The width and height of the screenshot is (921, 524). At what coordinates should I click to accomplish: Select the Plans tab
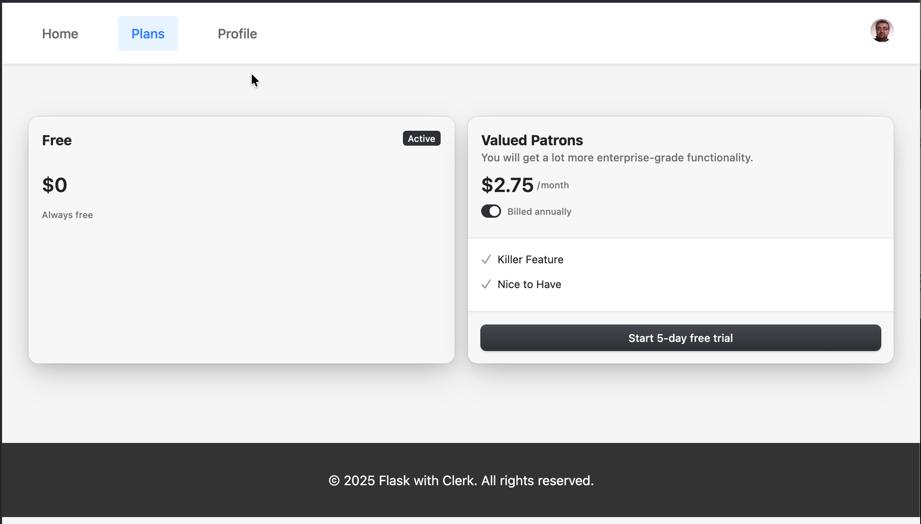click(x=148, y=34)
